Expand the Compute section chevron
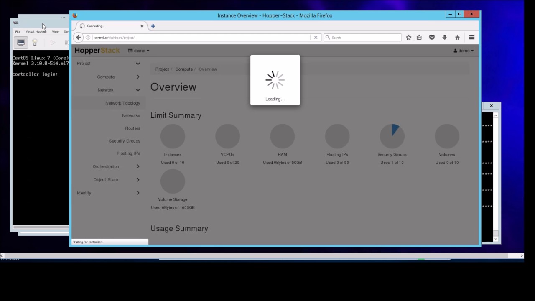The height and width of the screenshot is (301, 535). click(x=138, y=77)
